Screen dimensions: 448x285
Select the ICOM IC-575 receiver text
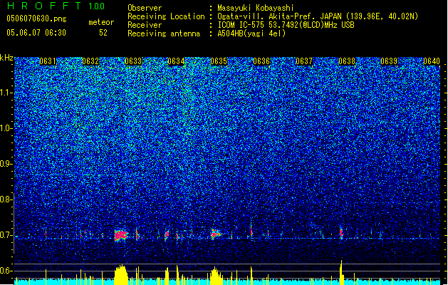click(286, 25)
